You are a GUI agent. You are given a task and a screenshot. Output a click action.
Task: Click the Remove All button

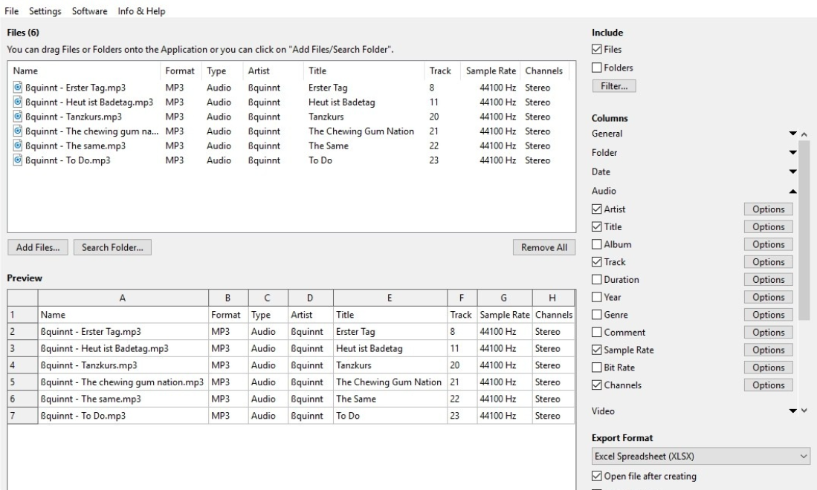(x=544, y=248)
